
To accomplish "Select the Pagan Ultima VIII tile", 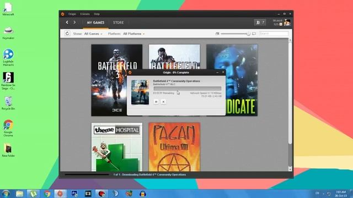I will pos(174,147).
